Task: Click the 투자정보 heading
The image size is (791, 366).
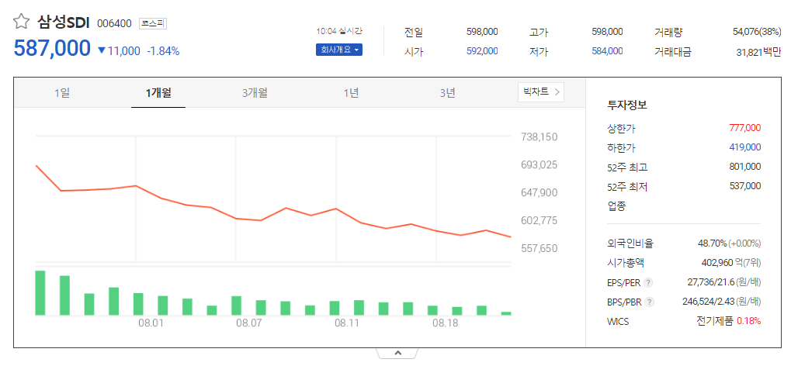Action: [627, 105]
